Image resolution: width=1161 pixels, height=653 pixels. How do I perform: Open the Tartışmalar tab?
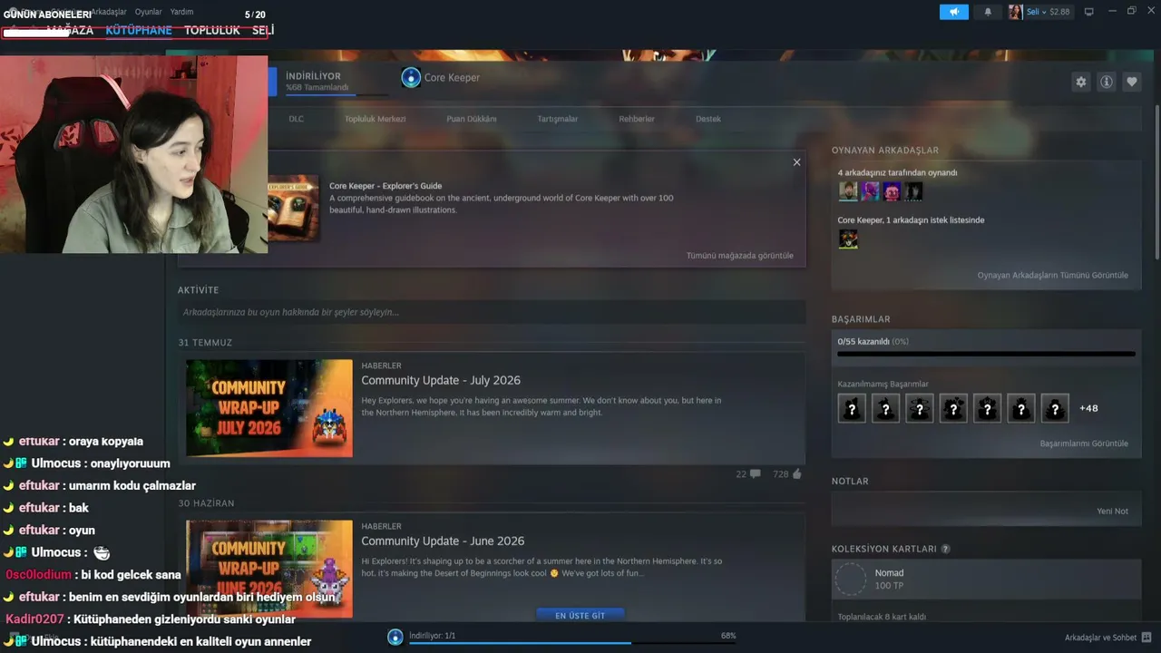click(x=558, y=119)
